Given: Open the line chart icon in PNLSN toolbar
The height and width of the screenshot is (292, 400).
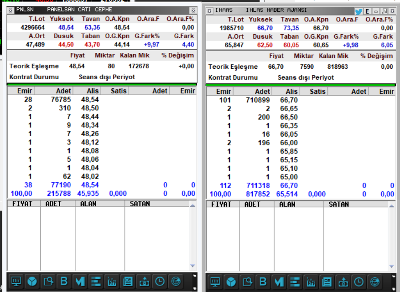Looking at the screenshot, I should click(x=112, y=282).
